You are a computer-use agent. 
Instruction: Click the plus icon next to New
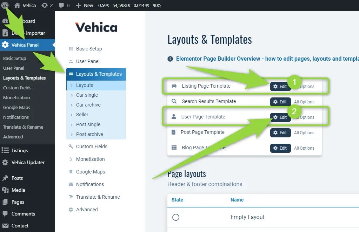79,6
